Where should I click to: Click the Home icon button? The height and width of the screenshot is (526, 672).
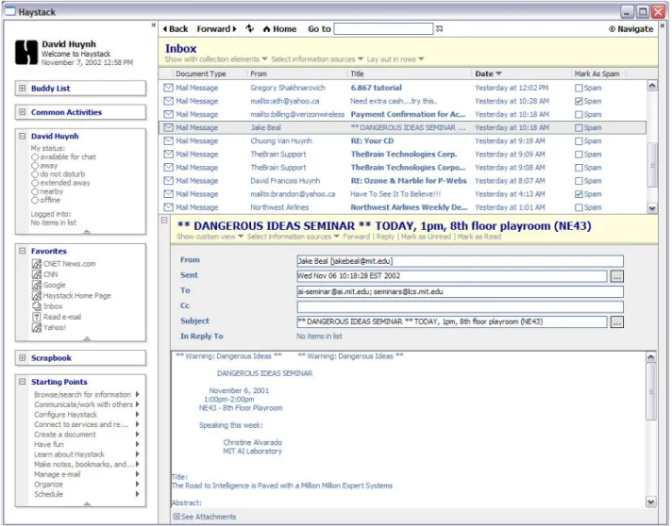click(266, 29)
